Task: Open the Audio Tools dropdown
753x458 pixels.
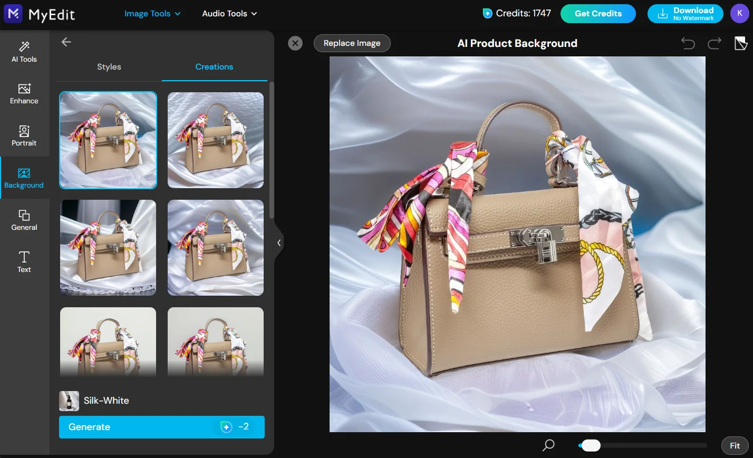Action: coord(229,13)
